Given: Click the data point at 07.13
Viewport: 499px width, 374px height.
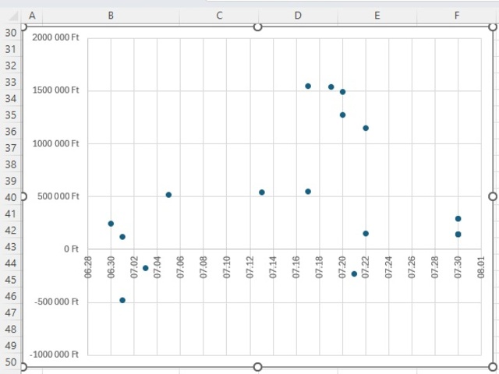Looking at the screenshot, I should 262,192.
